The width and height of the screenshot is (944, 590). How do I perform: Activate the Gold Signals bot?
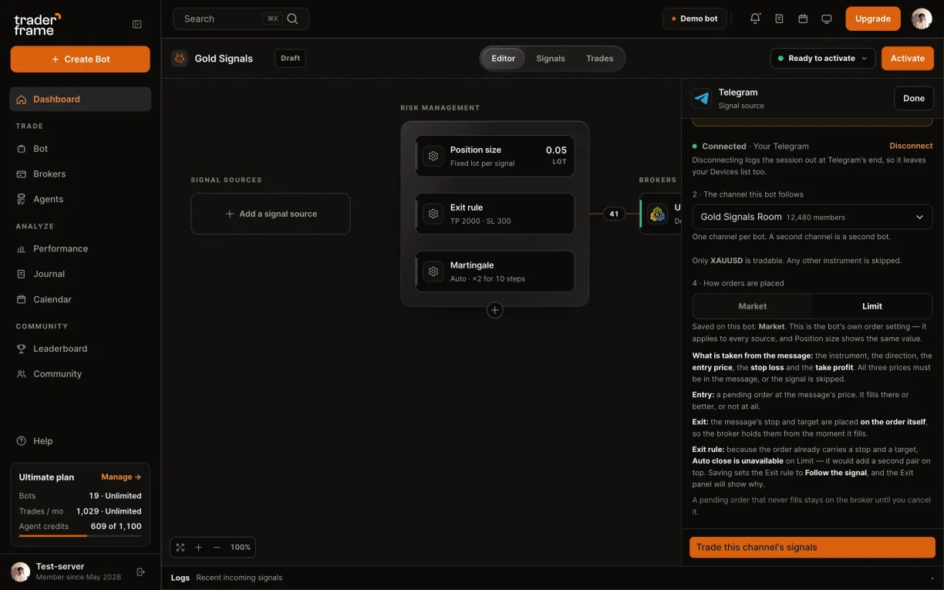coord(908,59)
